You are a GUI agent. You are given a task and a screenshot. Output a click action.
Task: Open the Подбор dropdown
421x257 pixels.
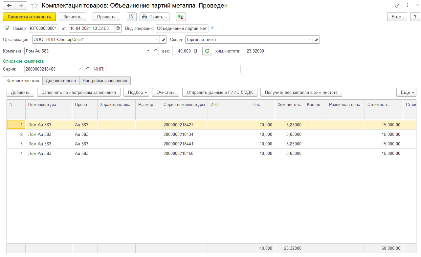(x=136, y=93)
